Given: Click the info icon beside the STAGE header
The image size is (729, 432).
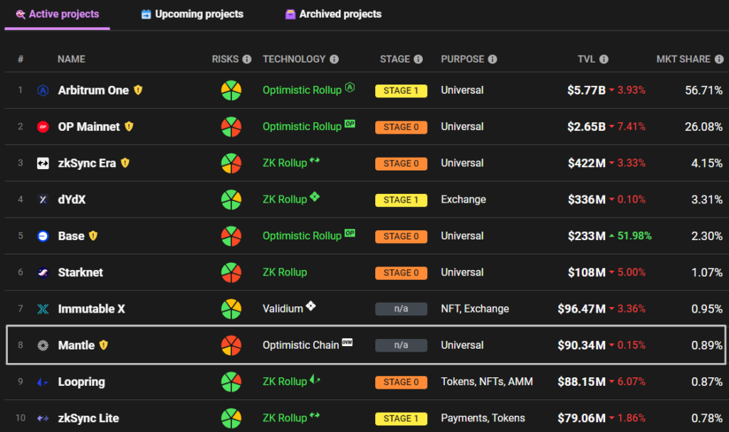Looking at the screenshot, I should point(419,60).
